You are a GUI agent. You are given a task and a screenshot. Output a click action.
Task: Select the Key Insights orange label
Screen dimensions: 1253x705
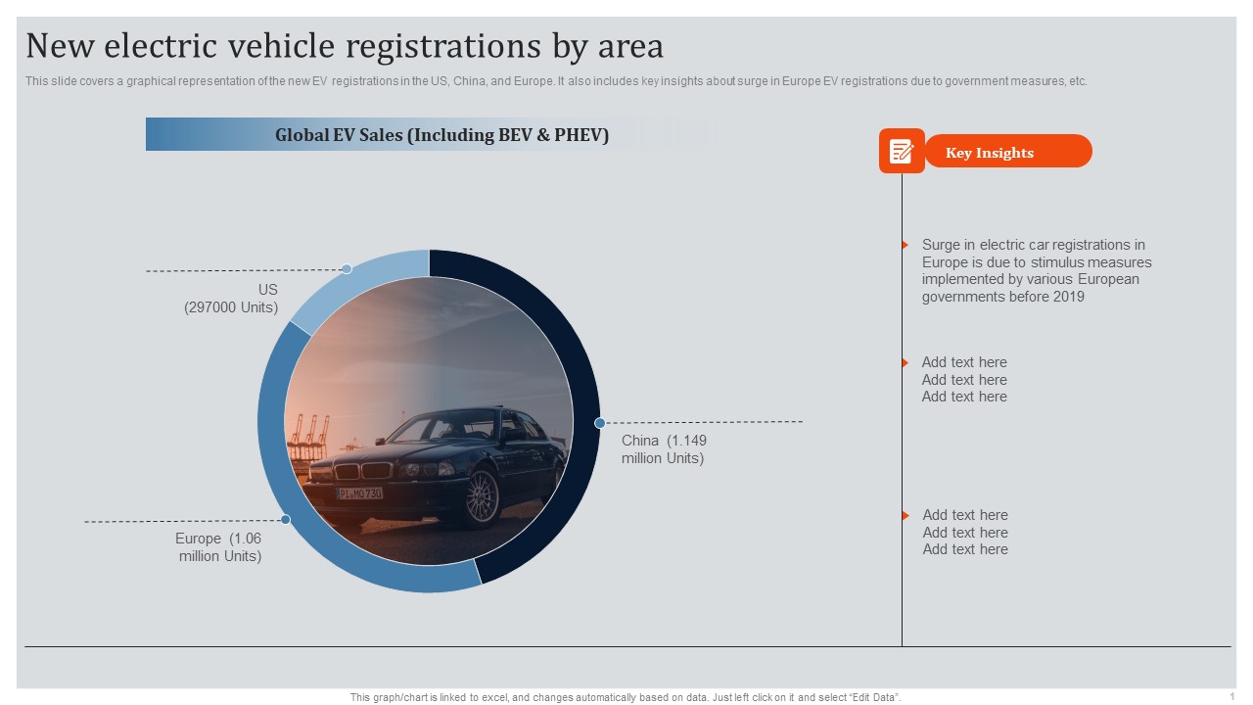point(1008,152)
